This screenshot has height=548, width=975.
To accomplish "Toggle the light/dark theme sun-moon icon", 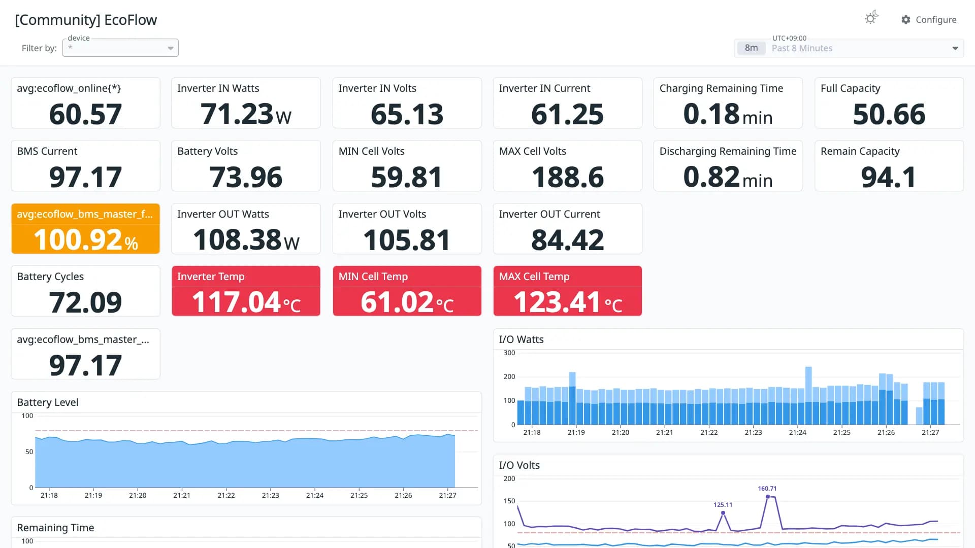I will [x=871, y=18].
